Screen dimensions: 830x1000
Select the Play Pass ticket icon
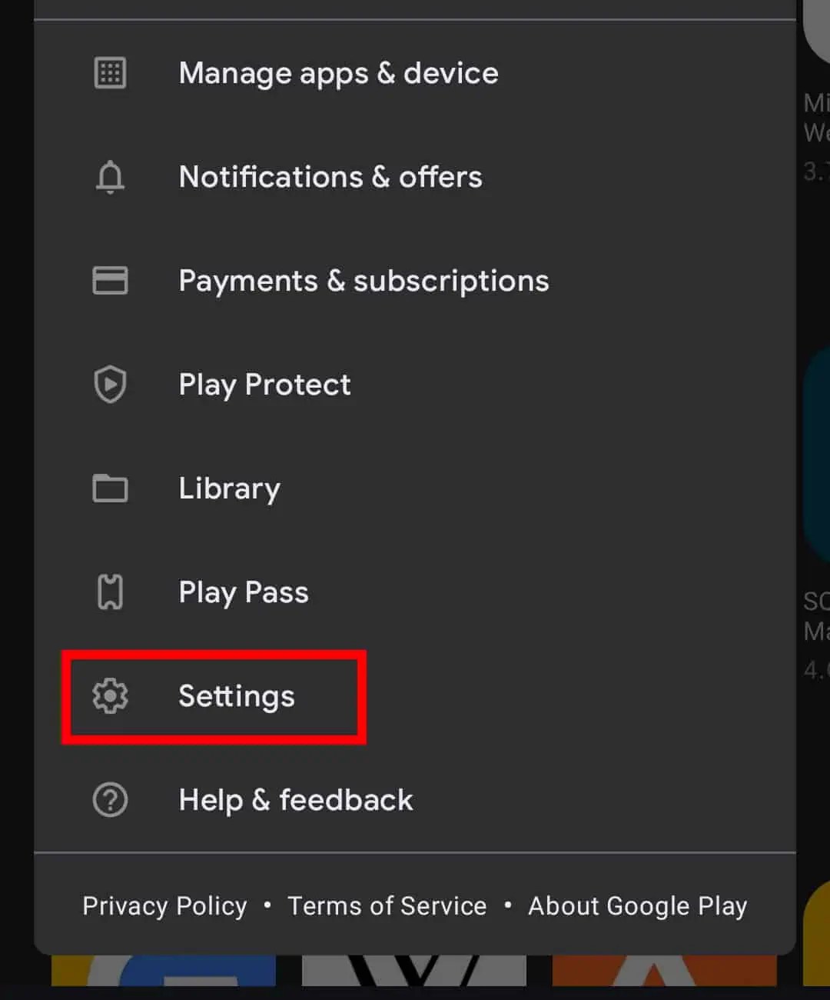[x=110, y=592]
